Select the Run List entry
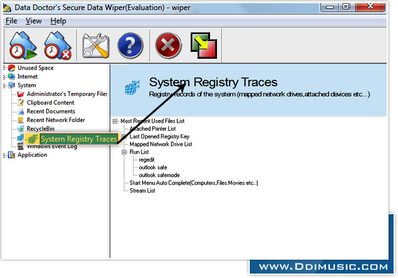398x278 pixels. [139, 152]
